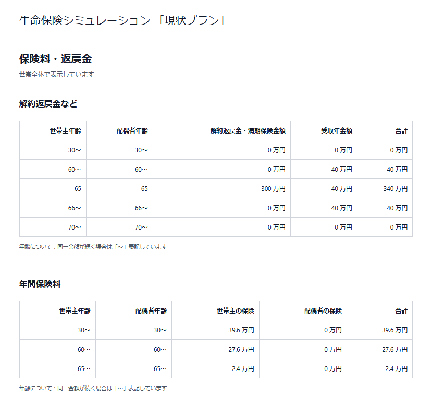Image resolution: width=444 pixels, height=406 pixels.
Task: Select the 300 万円 cell
Action: point(273,188)
